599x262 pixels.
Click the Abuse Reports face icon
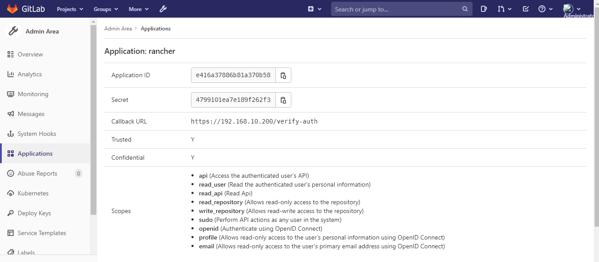(x=11, y=173)
